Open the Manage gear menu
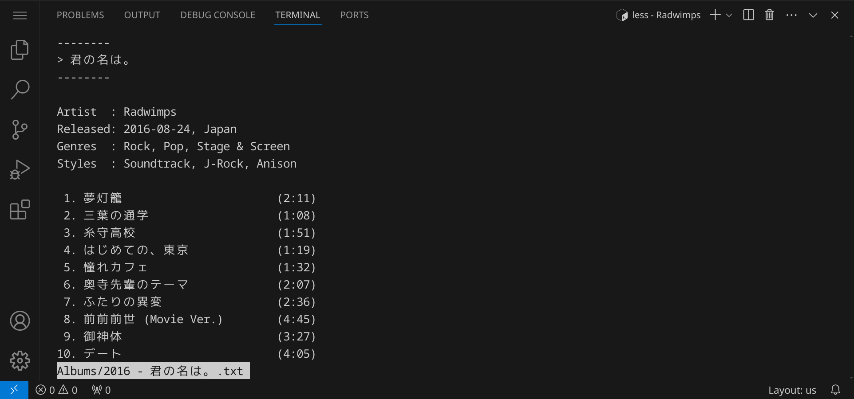This screenshot has width=854, height=399. (x=20, y=361)
